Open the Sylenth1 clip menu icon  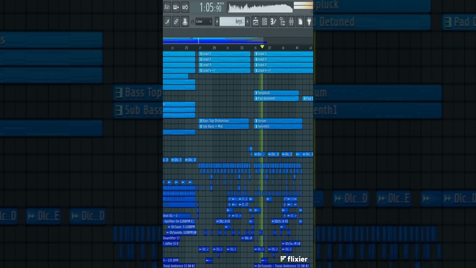[256, 126]
